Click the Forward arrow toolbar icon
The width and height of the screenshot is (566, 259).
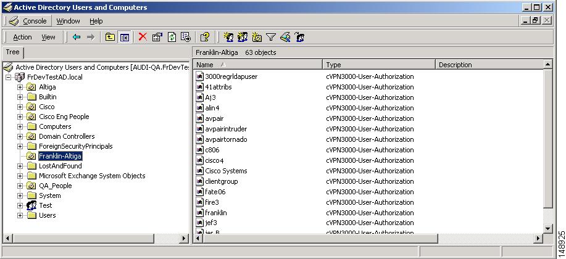coord(91,37)
